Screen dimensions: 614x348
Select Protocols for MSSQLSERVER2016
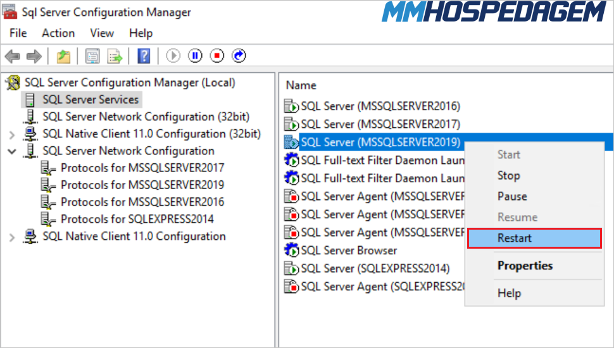[x=142, y=202]
